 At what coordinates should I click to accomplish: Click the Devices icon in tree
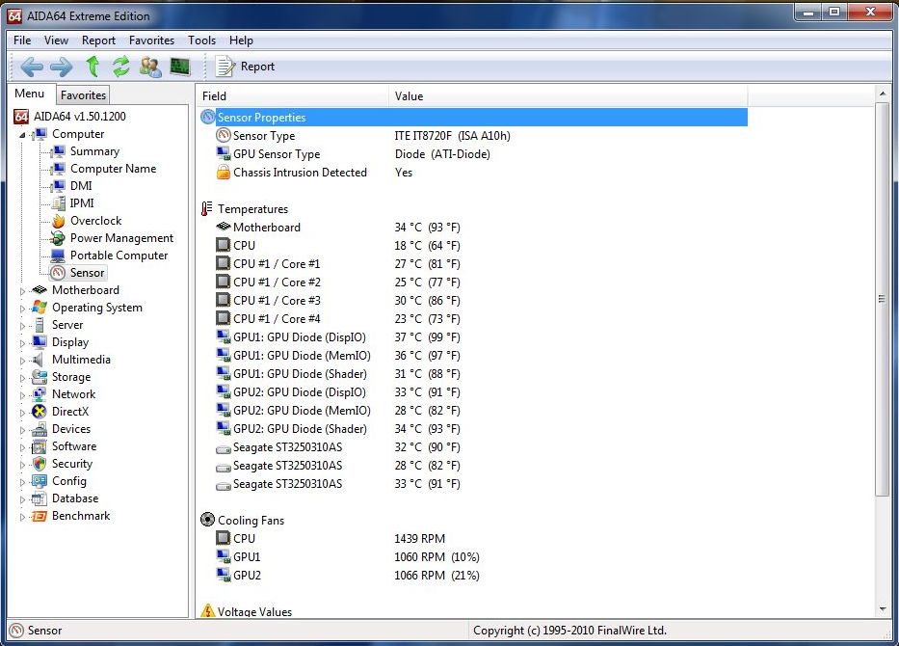point(39,429)
